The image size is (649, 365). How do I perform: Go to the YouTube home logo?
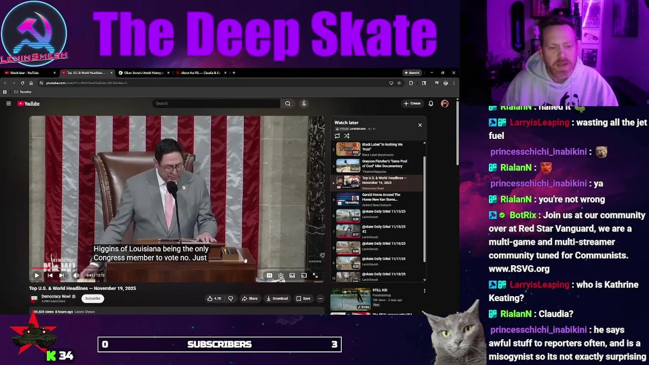click(x=28, y=103)
